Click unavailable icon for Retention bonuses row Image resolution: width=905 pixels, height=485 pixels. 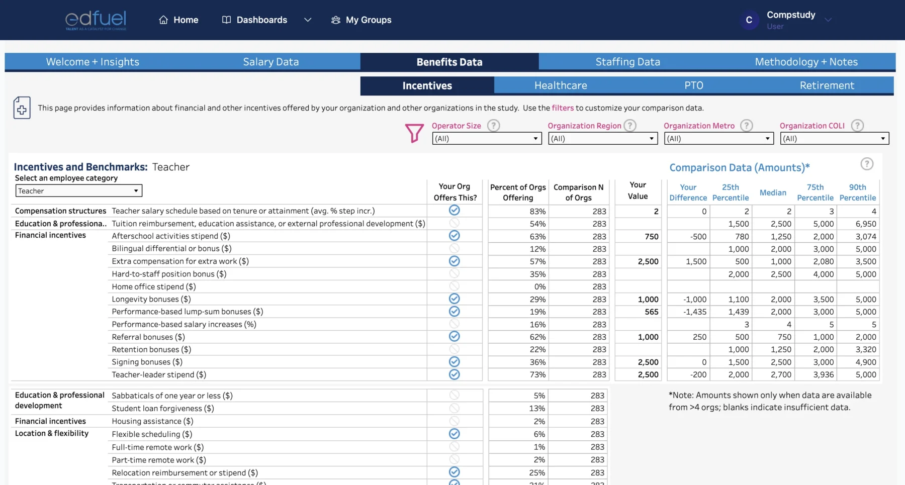pyautogui.click(x=454, y=349)
